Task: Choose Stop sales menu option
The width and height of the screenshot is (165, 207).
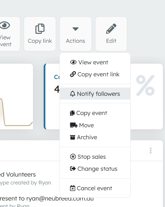Action: [x=95, y=157]
